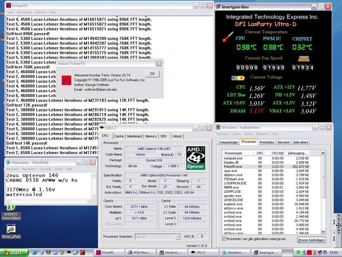Image resolution: width=342 pixels, height=257 pixels.
Task: Click the 'Self-test 896K passed!' line in Prime95
Action: [28, 34]
